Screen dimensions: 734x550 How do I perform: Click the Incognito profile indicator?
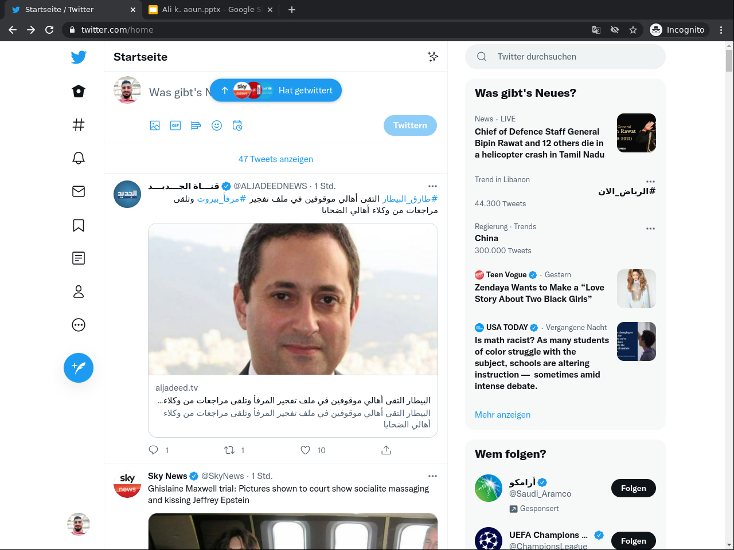pos(678,30)
